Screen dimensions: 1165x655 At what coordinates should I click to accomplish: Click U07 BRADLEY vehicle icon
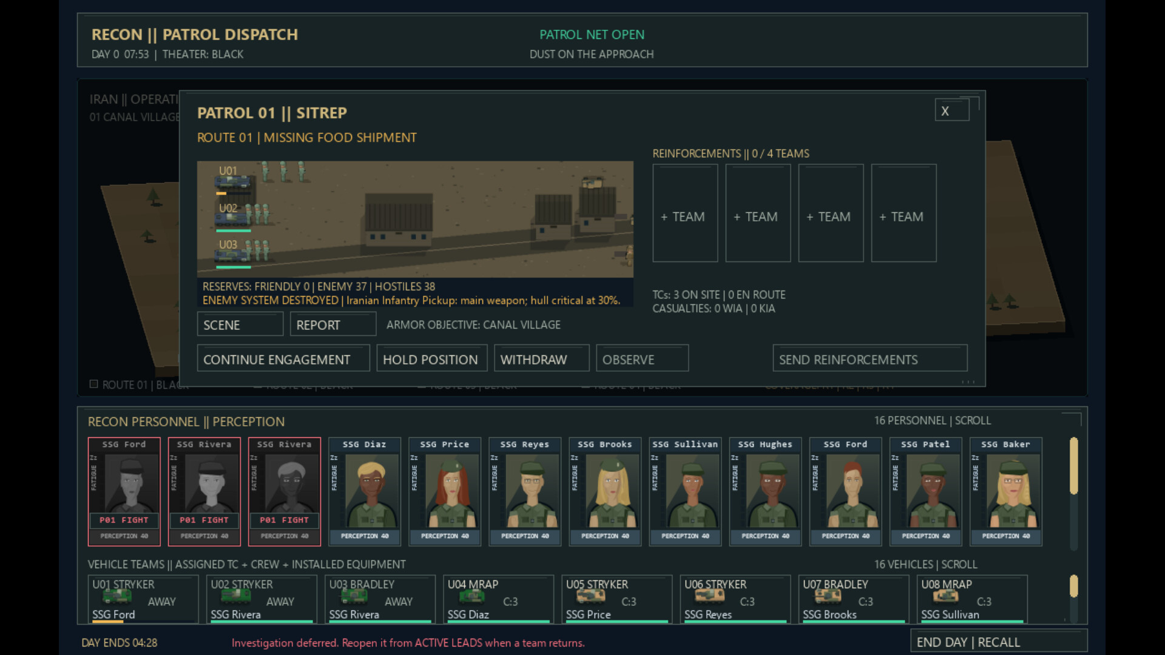(828, 597)
